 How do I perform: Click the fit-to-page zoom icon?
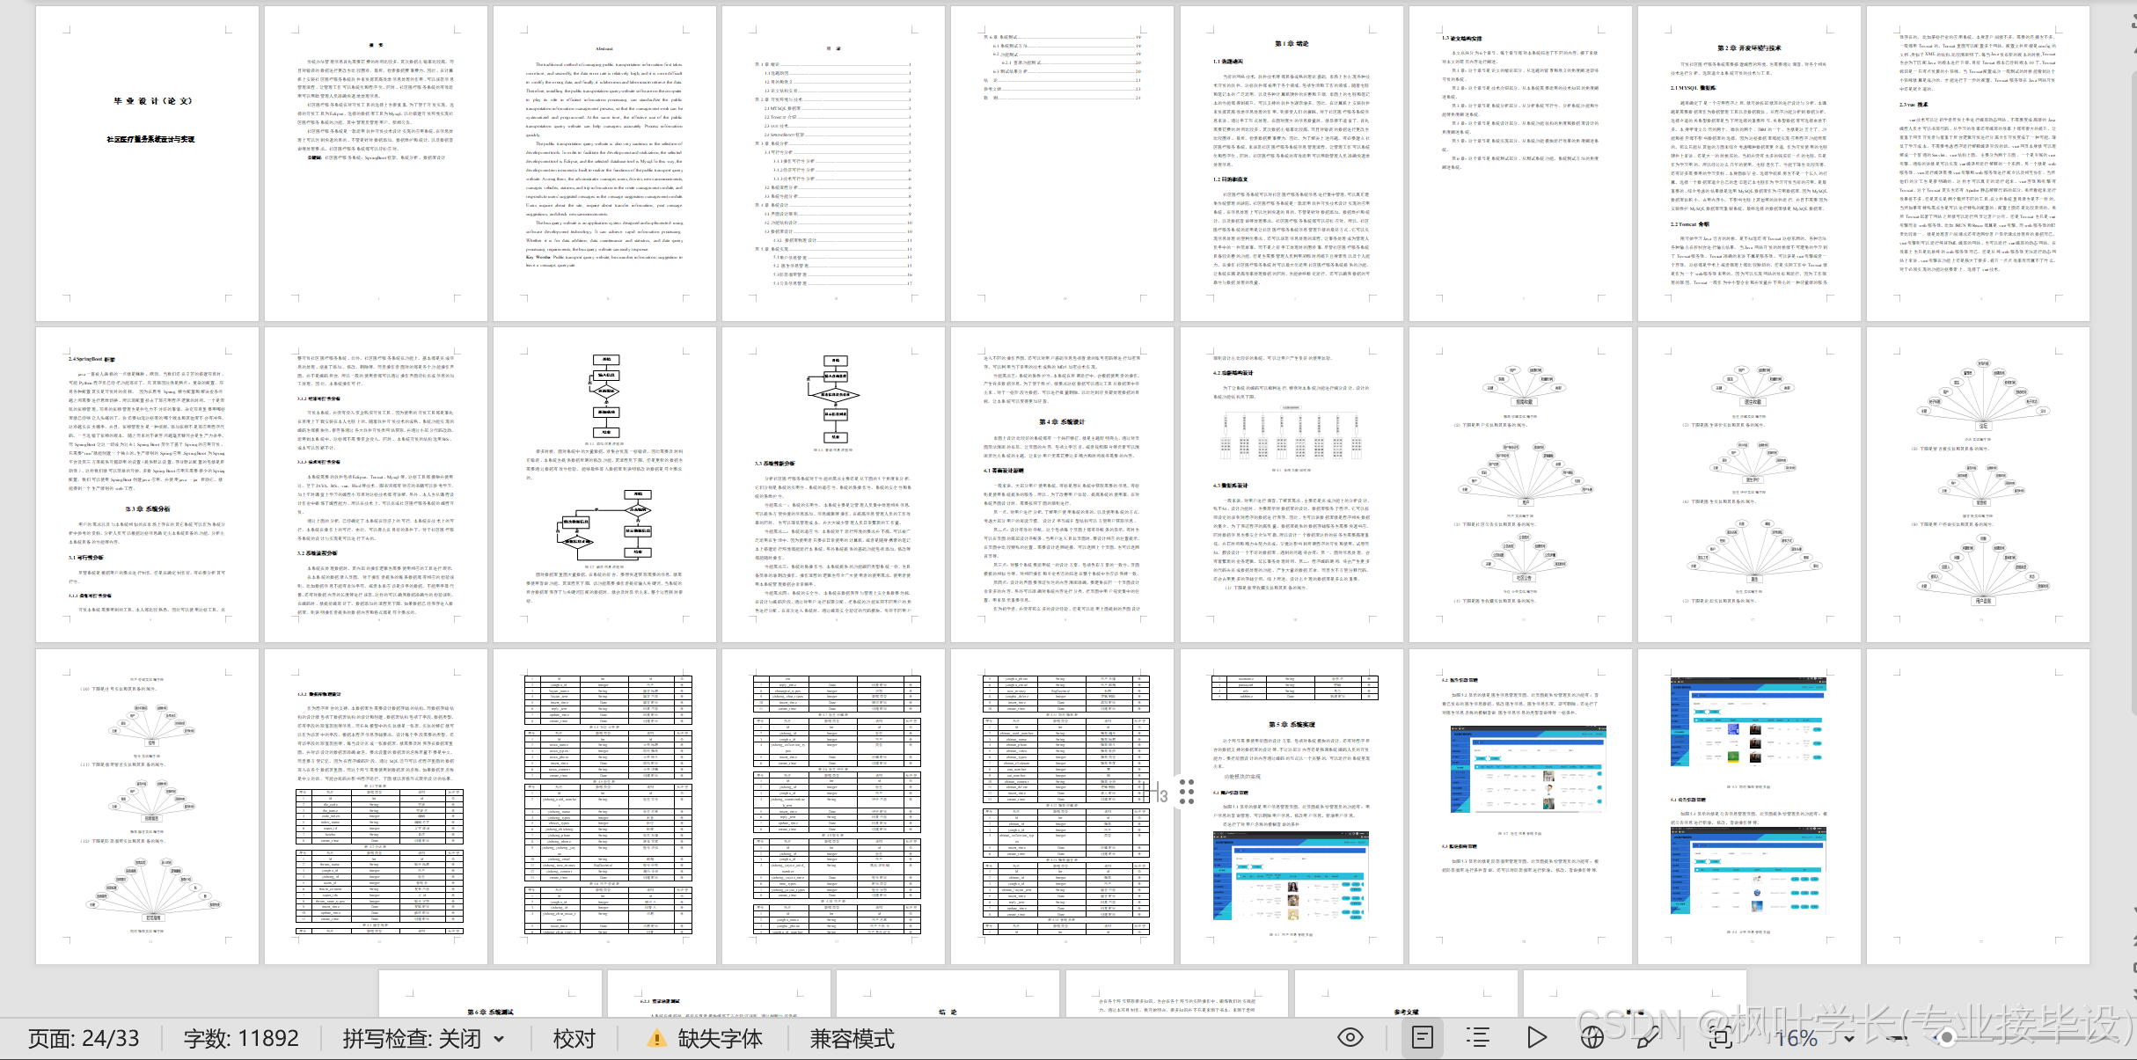tap(1722, 1038)
